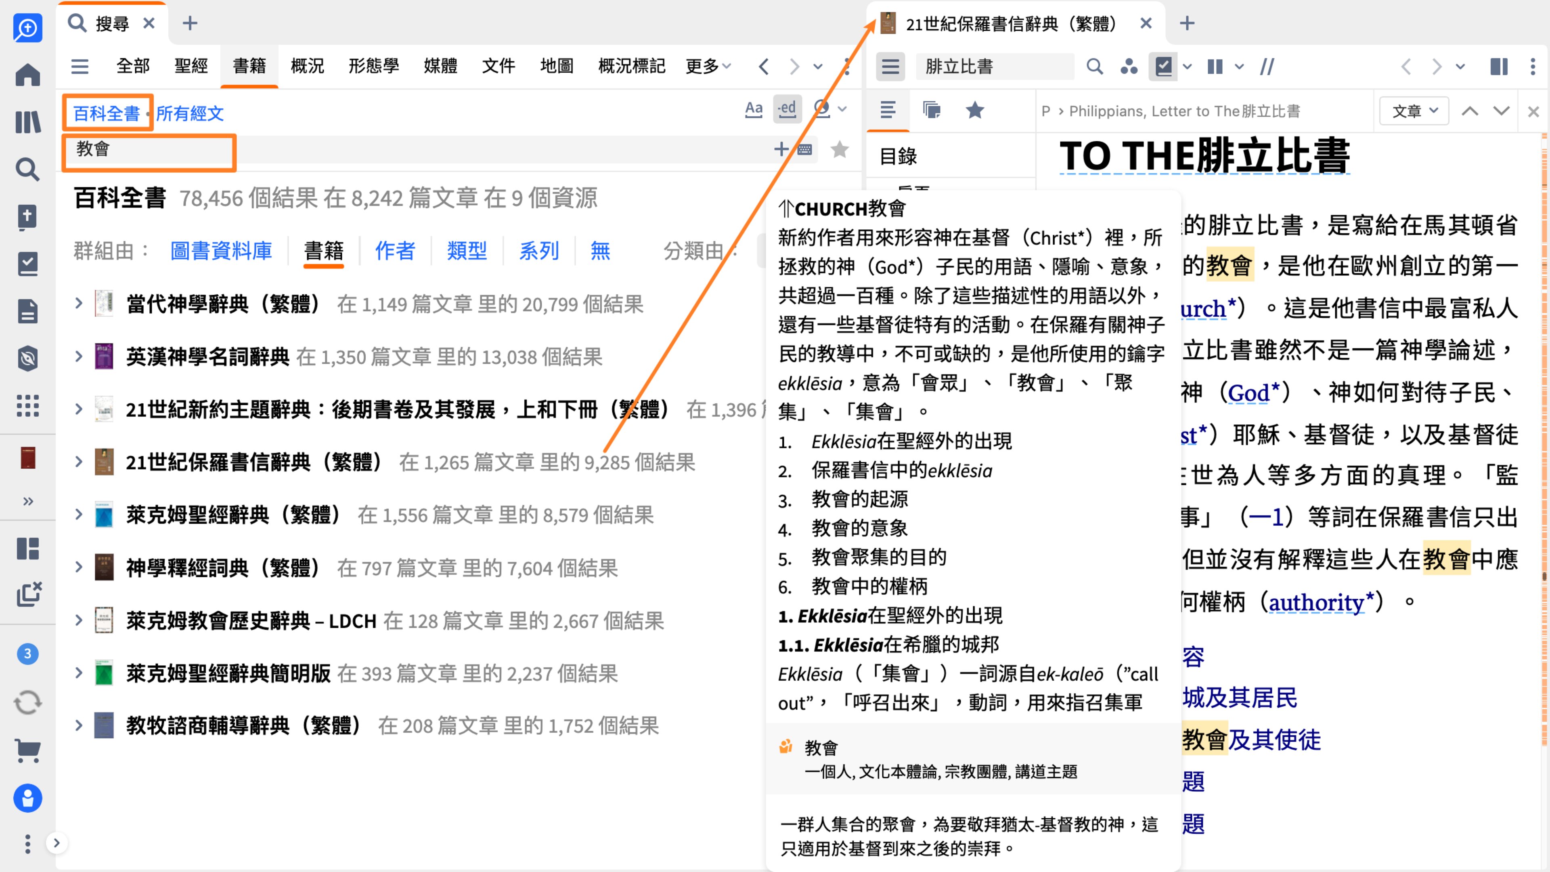This screenshot has width=1550, height=872.
Task: Switch to 媒體 search tab
Action: point(440,65)
